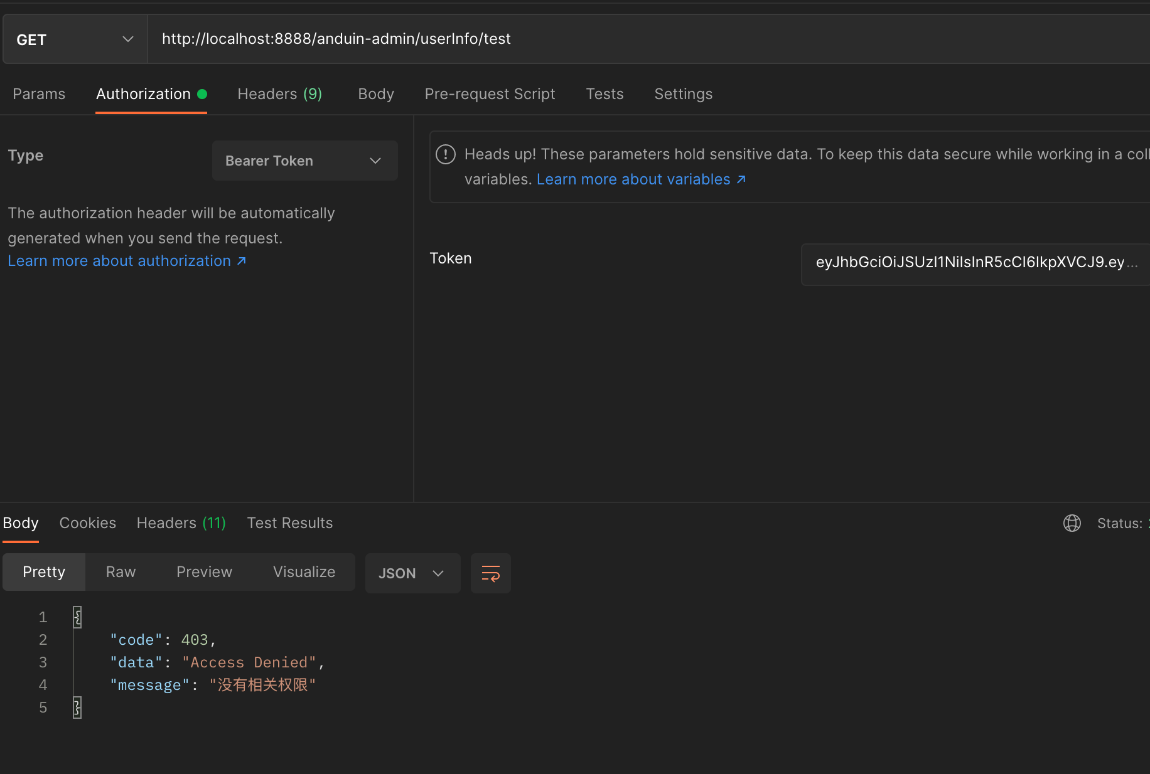The image size is (1150, 774).
Task: Go to Pre-request Script tab
Action: click(x=490, y=94)
